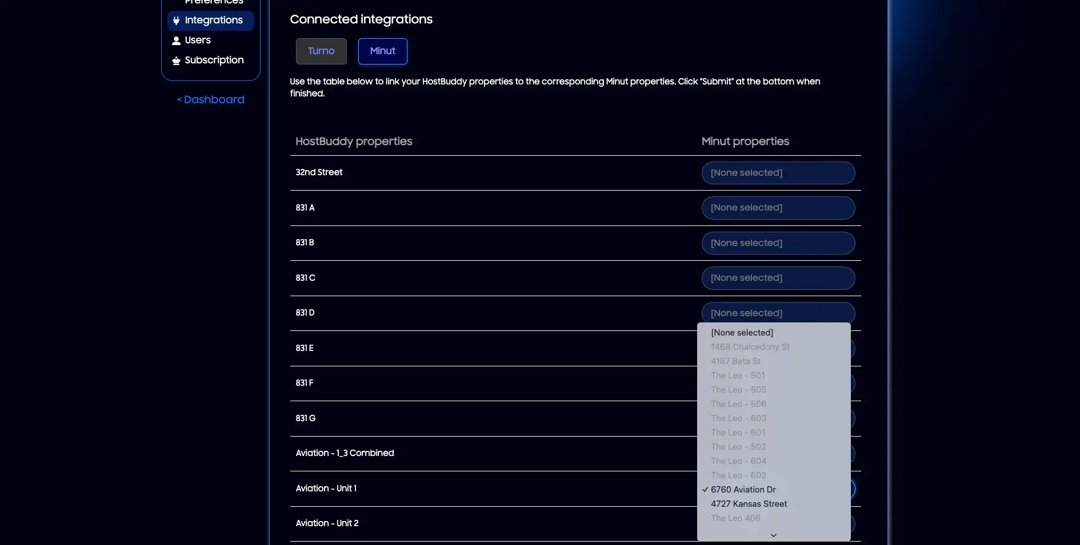Select The Leo - 601 option

click(x=774, y=433)
